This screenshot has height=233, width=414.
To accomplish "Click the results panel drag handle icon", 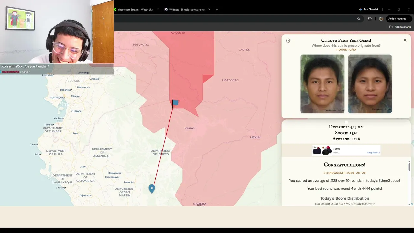I will [346, 122].
